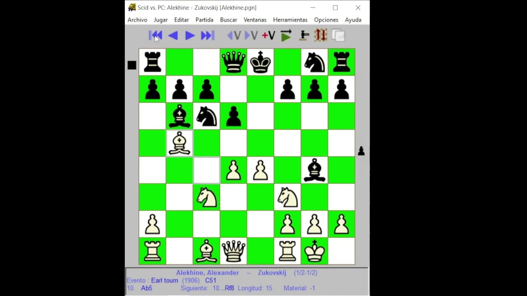Select the white rook on f1
The width and height of the screenshot is (527, 296).
287,251
